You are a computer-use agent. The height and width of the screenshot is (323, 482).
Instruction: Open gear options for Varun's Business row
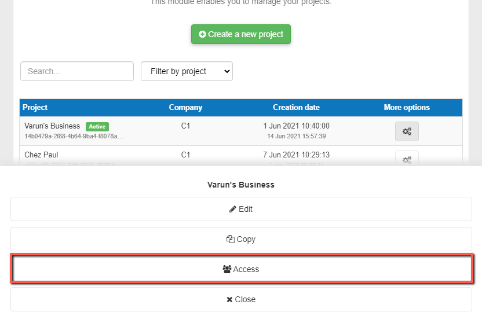point(407,131)
